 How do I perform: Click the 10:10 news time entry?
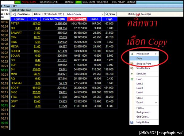5,123
